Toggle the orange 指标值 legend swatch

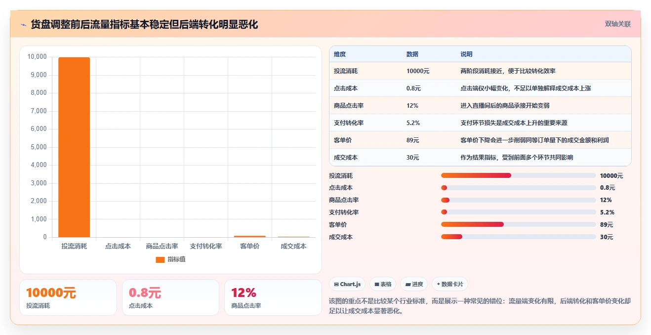[160, 259]
